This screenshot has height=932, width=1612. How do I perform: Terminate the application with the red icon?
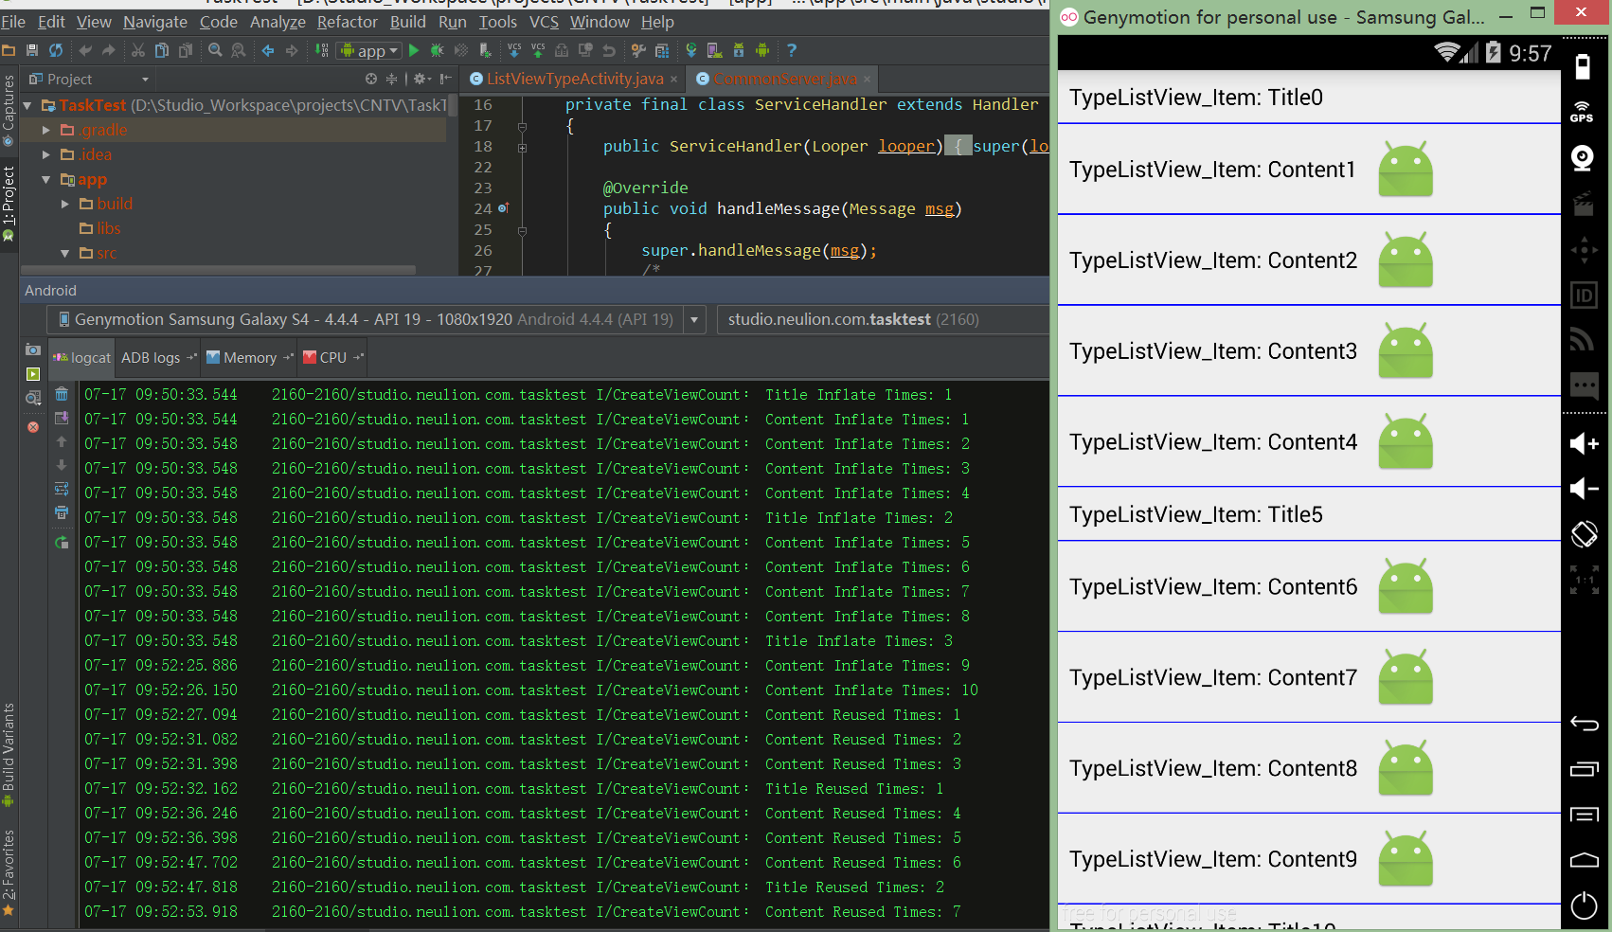(x=33, y=427)
